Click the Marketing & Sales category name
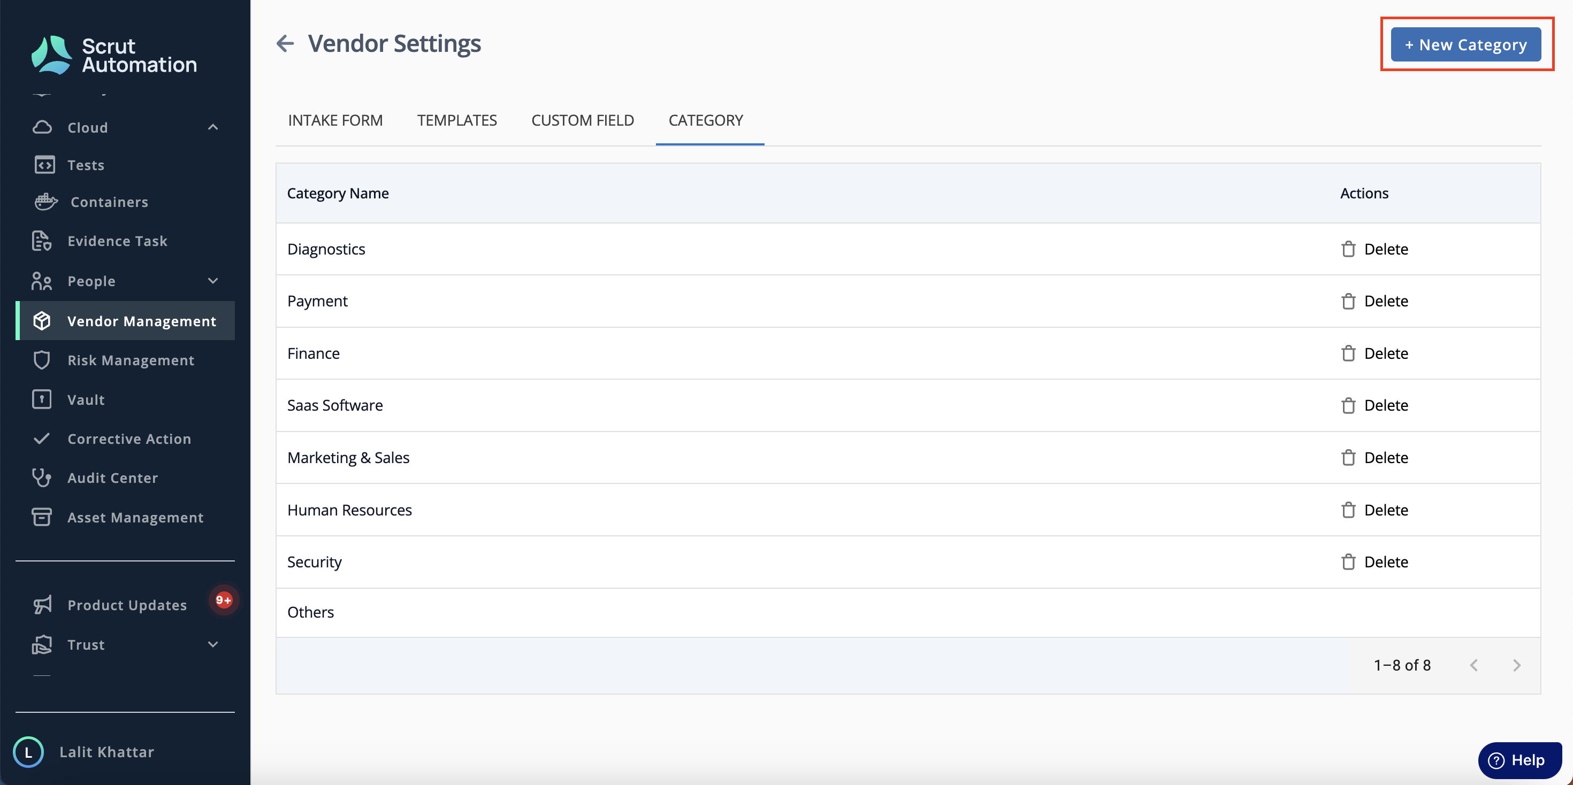 tap(349, 458)
